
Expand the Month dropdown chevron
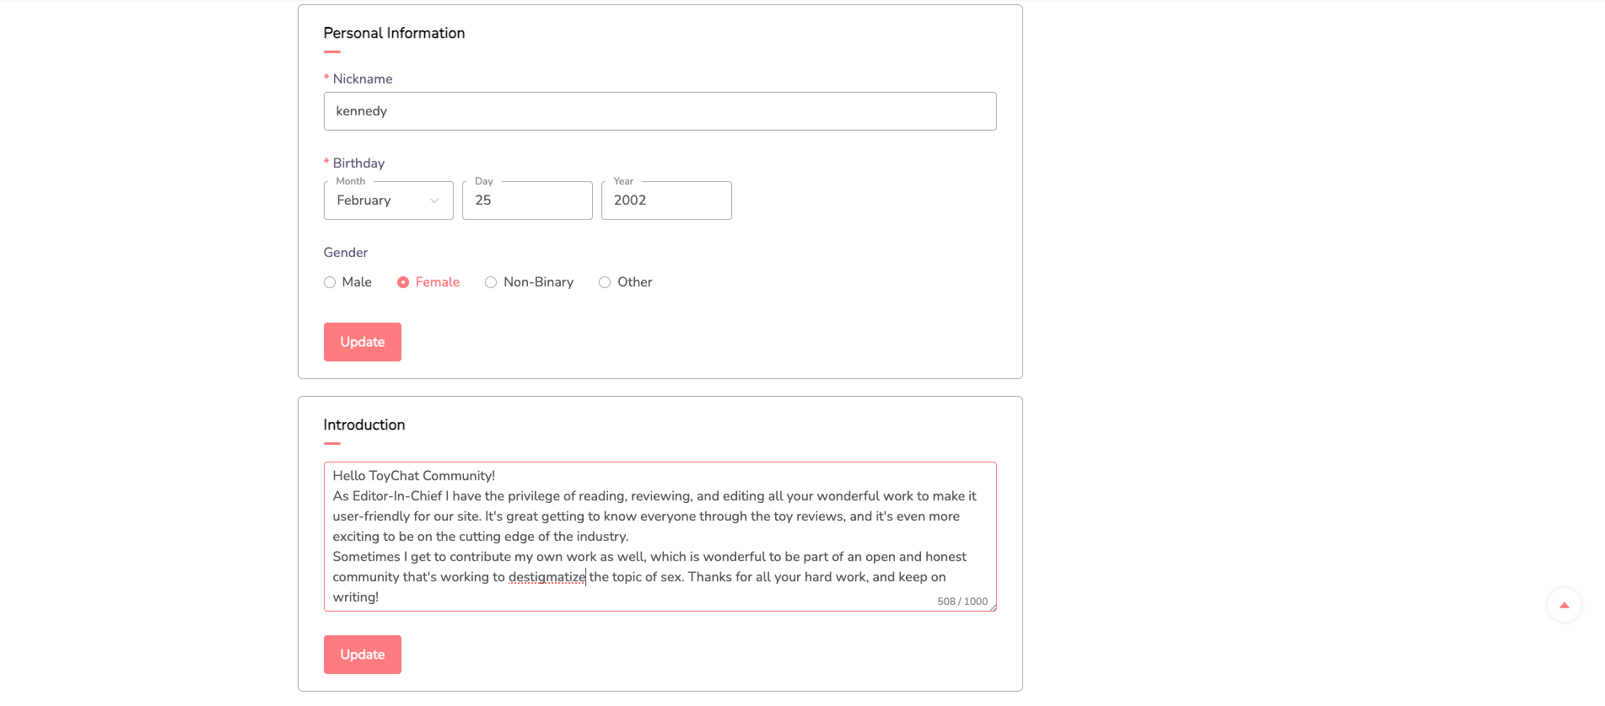click(434, 201)
